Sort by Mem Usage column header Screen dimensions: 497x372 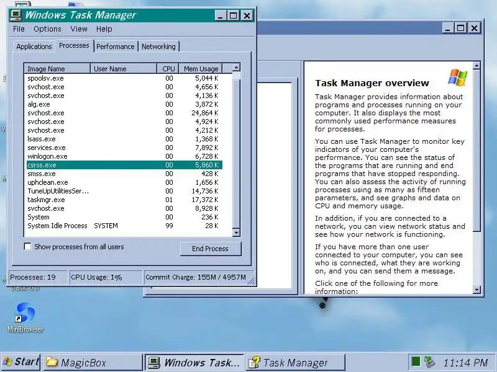(201, 69)
